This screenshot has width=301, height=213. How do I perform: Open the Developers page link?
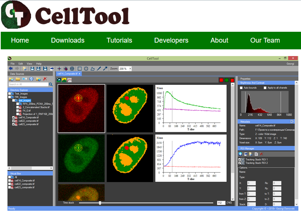pos(171,40)
